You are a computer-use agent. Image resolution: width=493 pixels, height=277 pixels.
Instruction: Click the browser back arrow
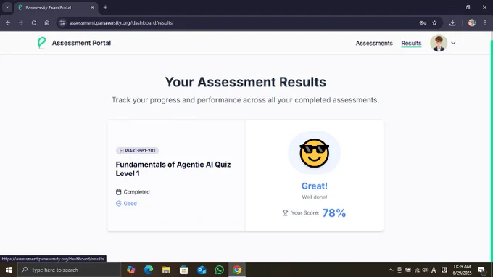coord(8,22)
